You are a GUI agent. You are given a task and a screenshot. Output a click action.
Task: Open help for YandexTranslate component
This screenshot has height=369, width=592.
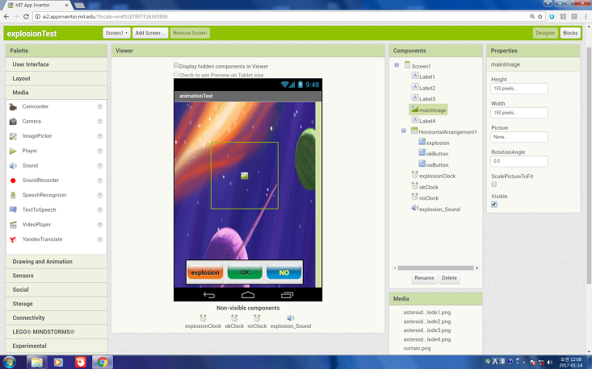(100, 239)
